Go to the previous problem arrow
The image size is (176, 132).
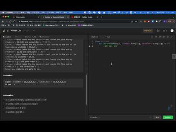click(25, 31)
